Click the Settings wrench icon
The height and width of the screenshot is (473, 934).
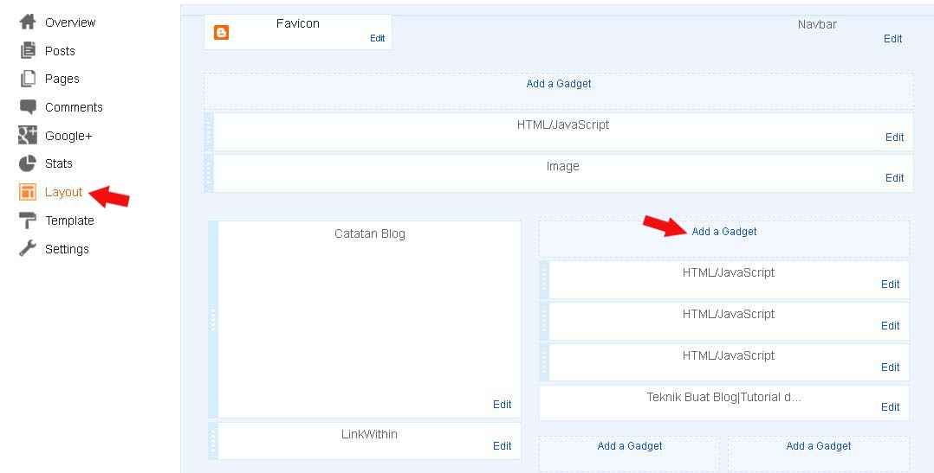[x=28, y=248]
